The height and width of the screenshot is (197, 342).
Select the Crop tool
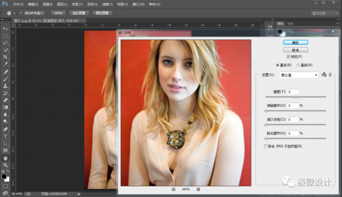5,57
